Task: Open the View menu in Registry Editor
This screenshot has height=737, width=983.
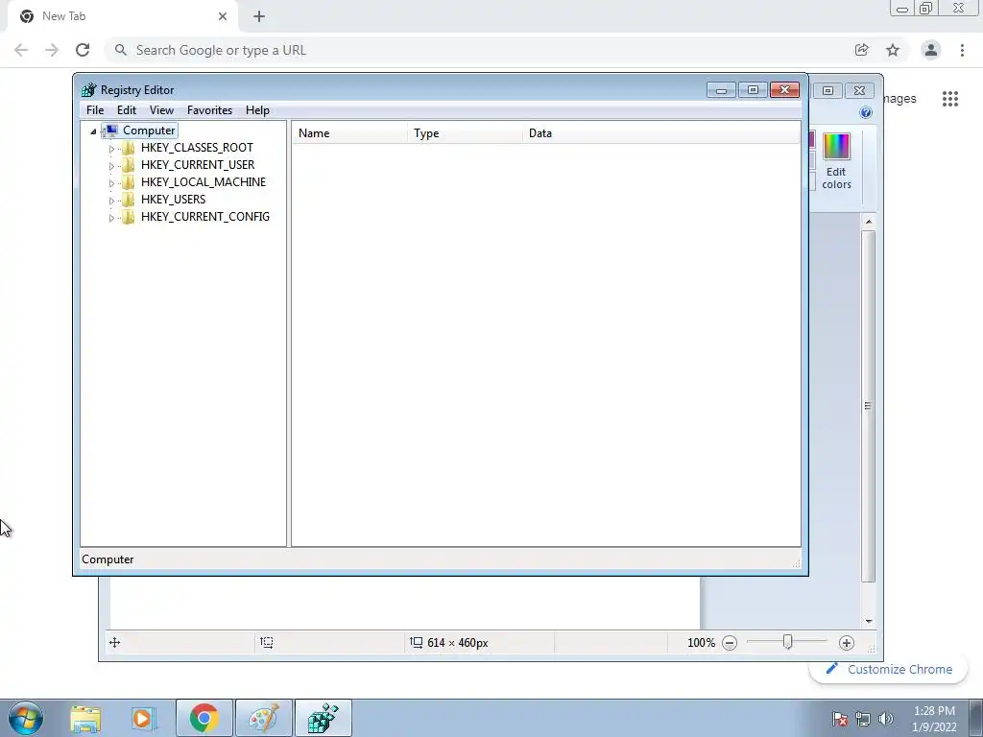Action: [x=161, y=110]
